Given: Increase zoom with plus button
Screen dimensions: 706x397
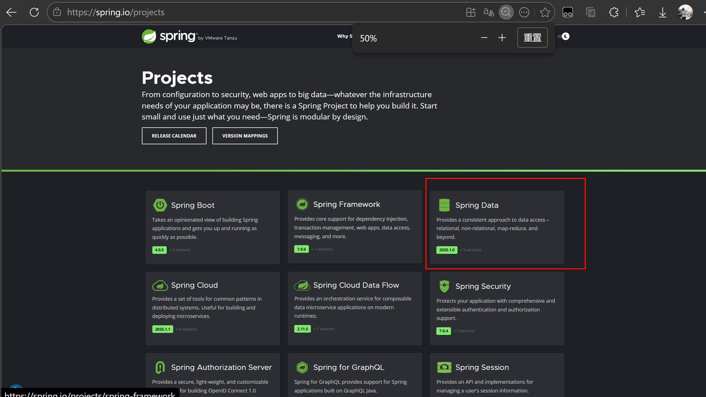Looking at the screenshot, I should pos(502,38).
